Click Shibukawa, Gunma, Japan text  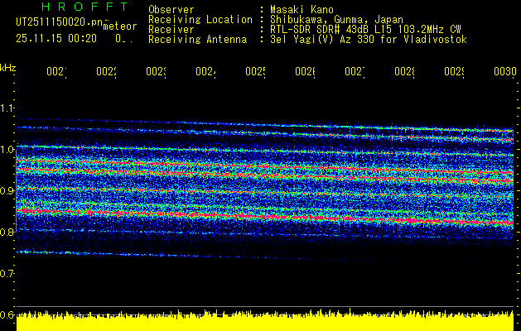[336, 20]
